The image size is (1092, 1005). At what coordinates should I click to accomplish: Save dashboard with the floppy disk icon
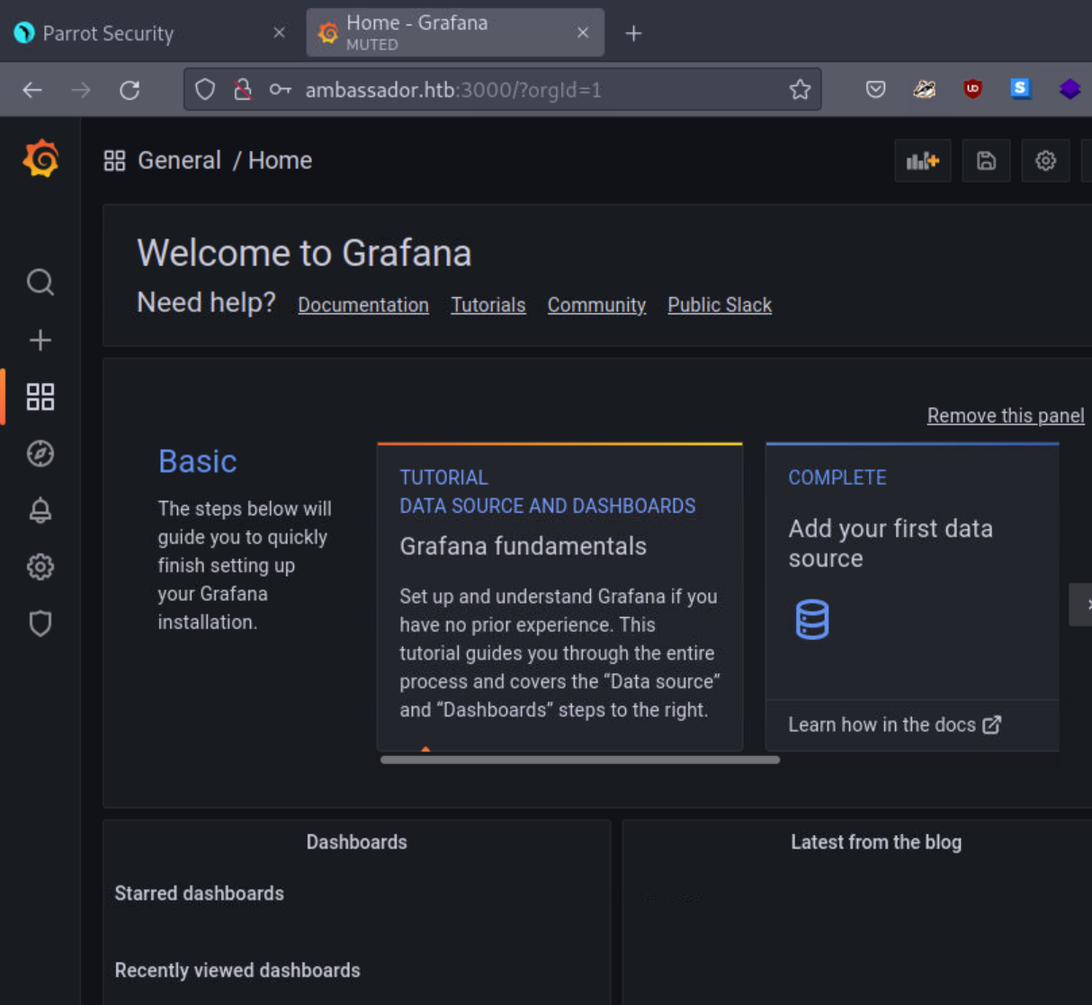pos(987,161)
